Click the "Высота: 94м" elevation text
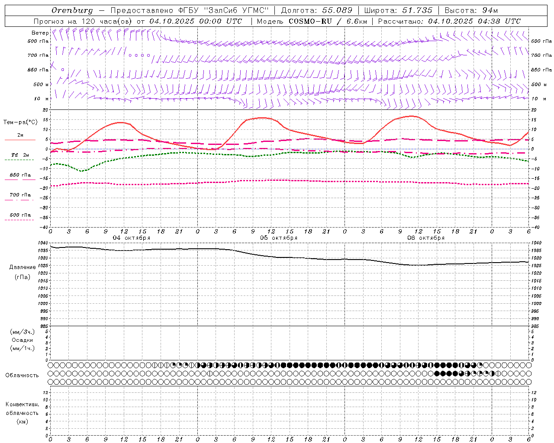Screen dimensions: 554x443 [x=471, y=10]
